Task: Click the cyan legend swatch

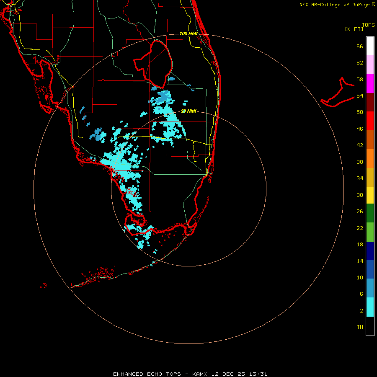Action: [x=370, y=307]
